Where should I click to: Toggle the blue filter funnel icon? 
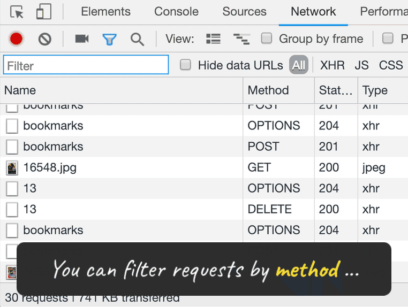click(x=110, y=39)
